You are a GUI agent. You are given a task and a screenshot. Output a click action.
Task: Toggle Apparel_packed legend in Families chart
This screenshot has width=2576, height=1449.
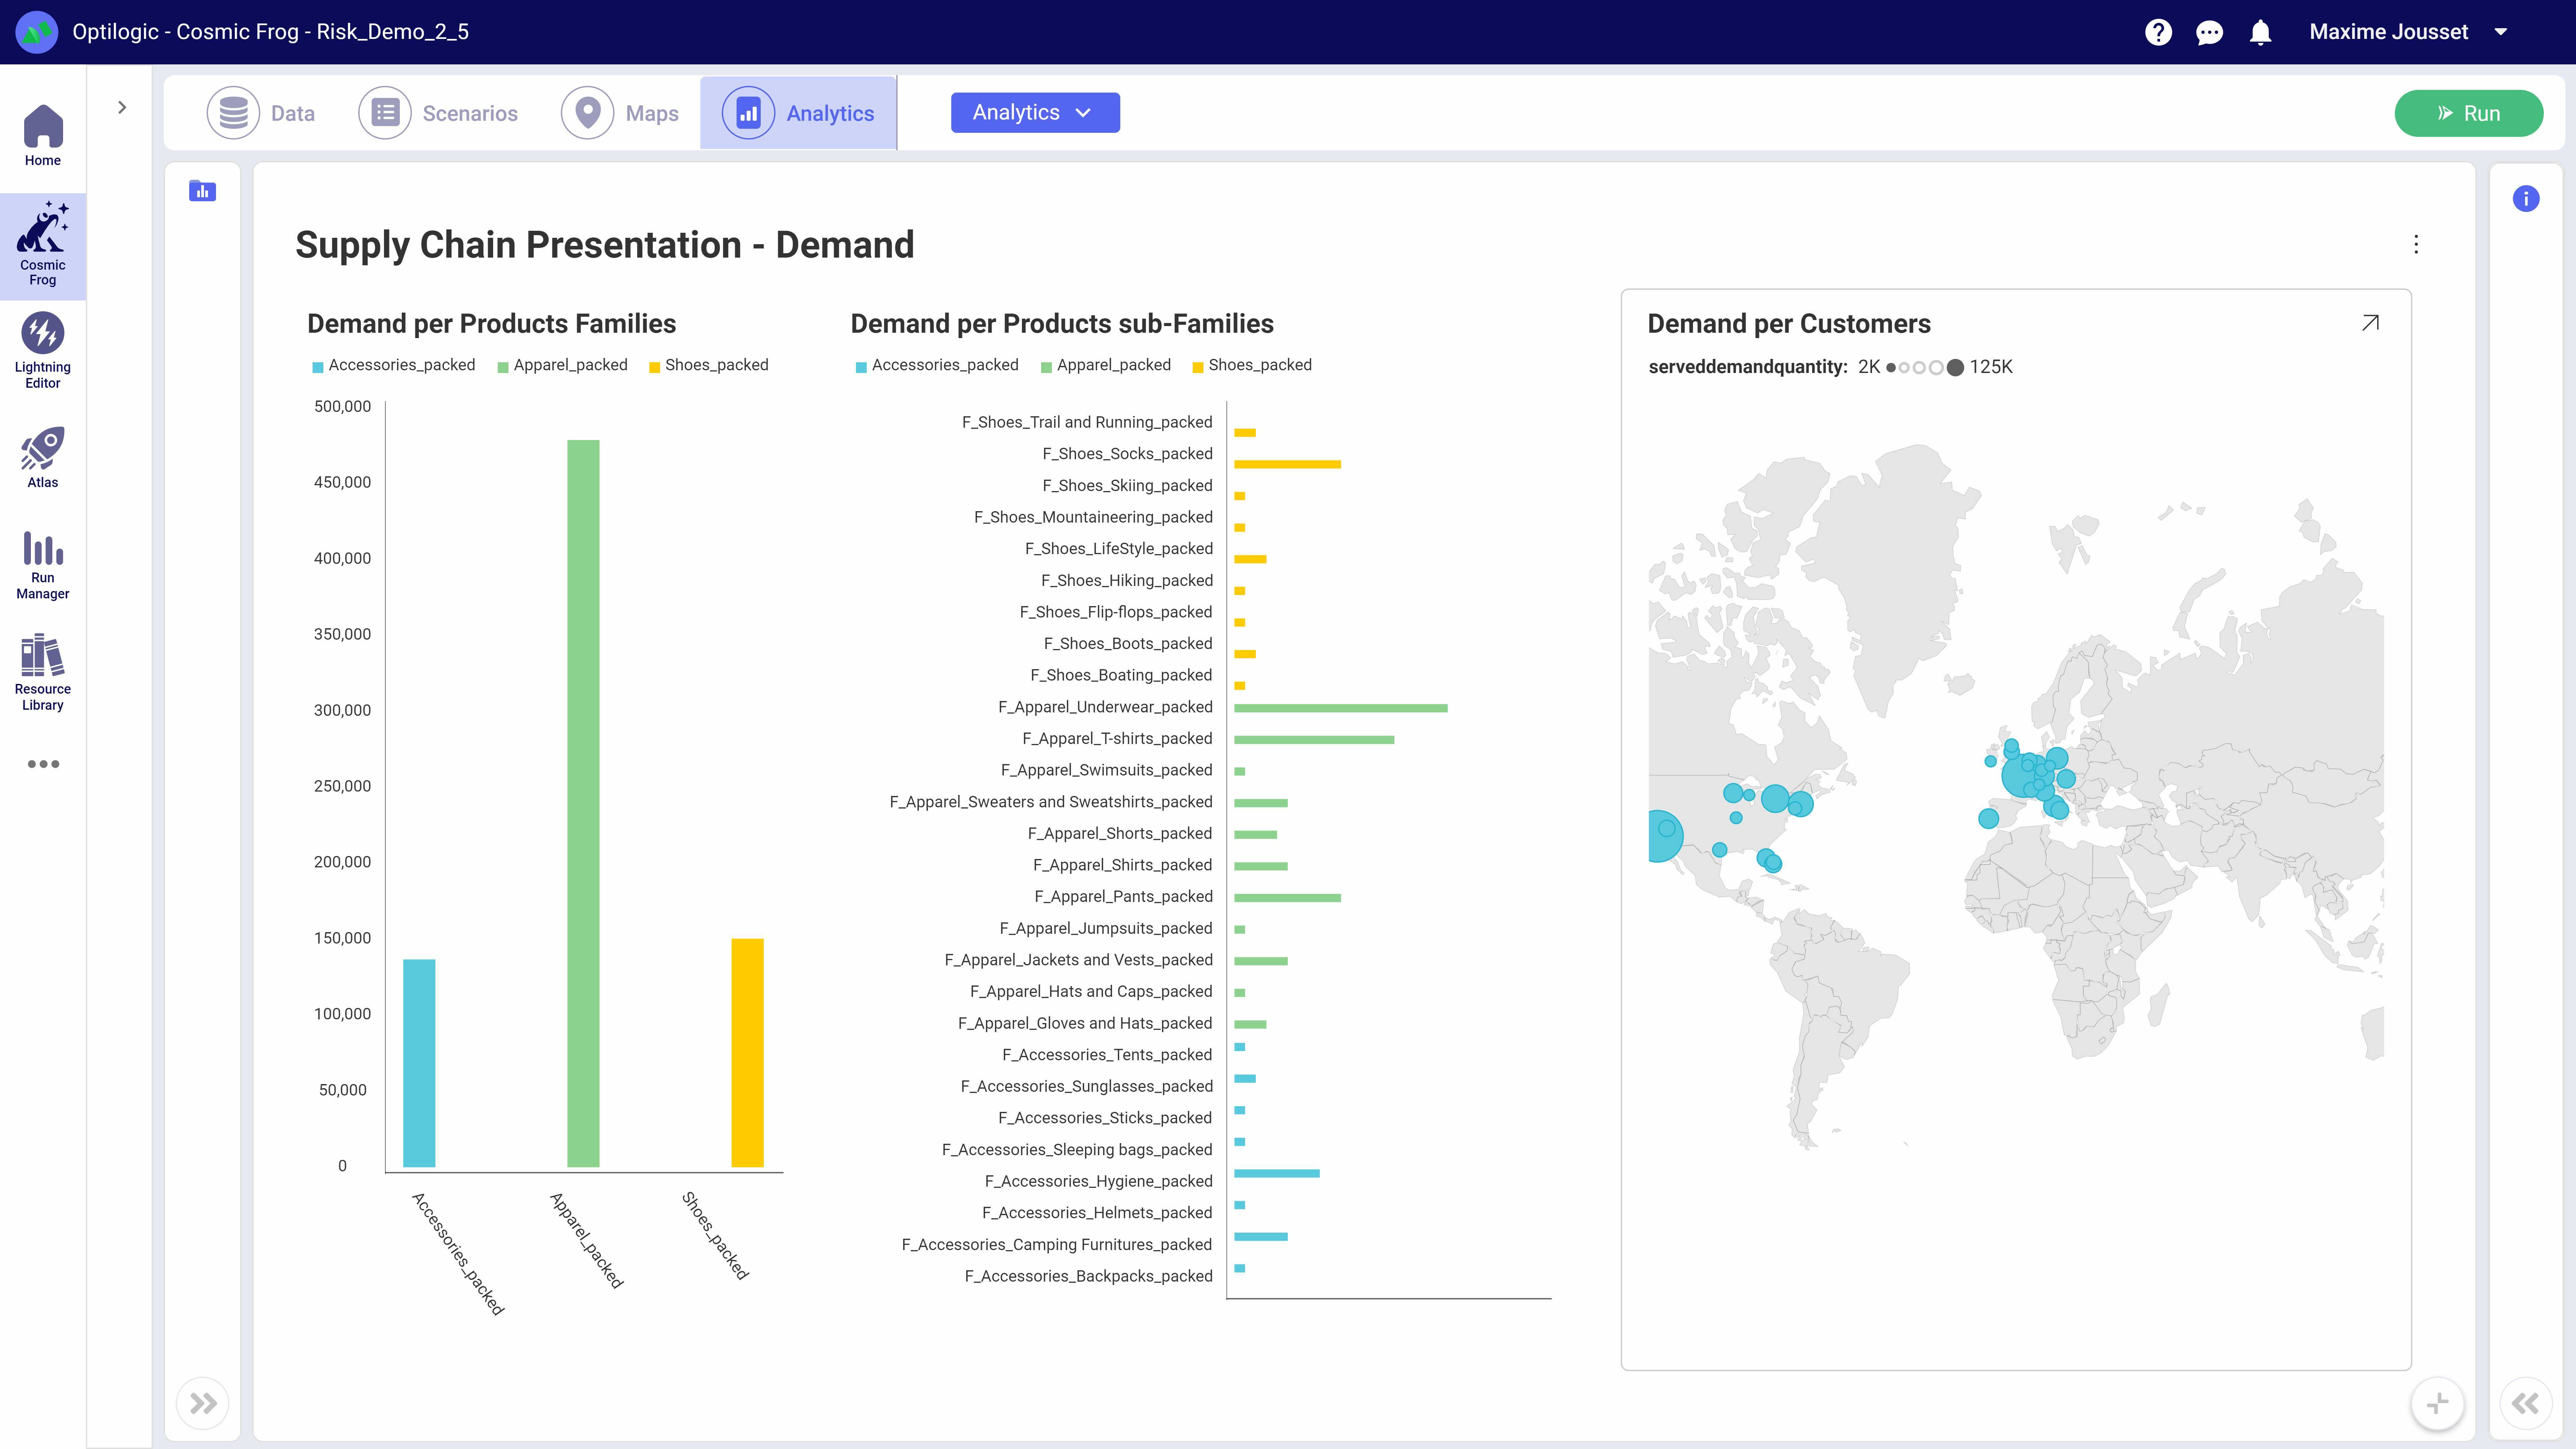tap(570, 365)
